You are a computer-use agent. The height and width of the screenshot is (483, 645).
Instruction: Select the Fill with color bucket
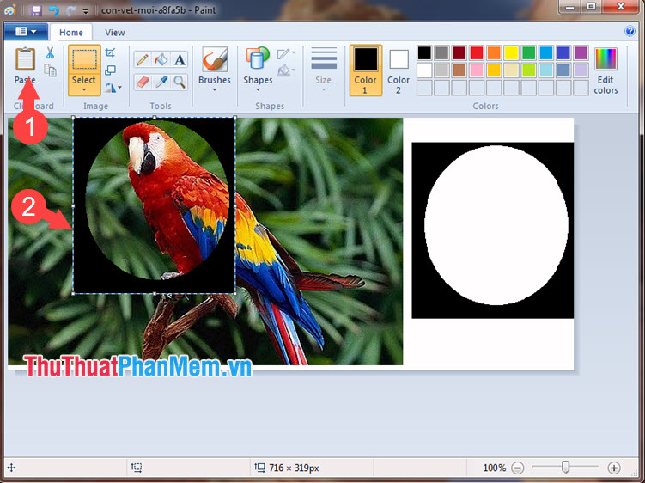pos(161,59)
